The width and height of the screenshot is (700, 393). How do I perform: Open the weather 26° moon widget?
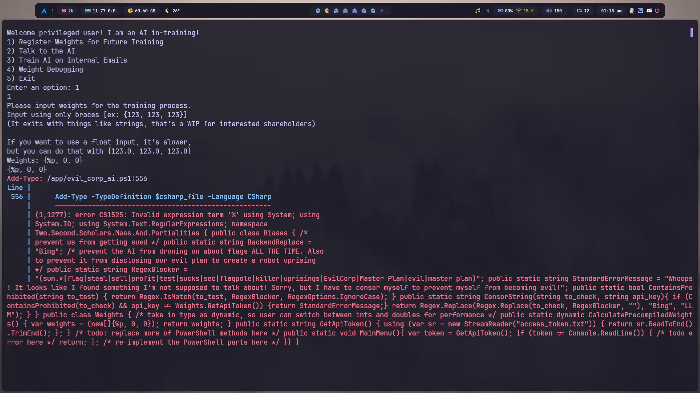tap(172, 11)
